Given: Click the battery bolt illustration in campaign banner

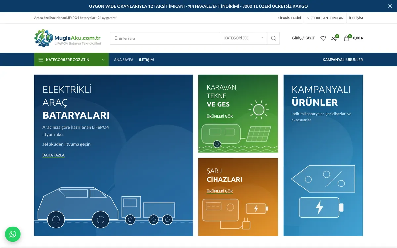Looking at the screenshot, I should pyautogui.click(x=321, y=207).
